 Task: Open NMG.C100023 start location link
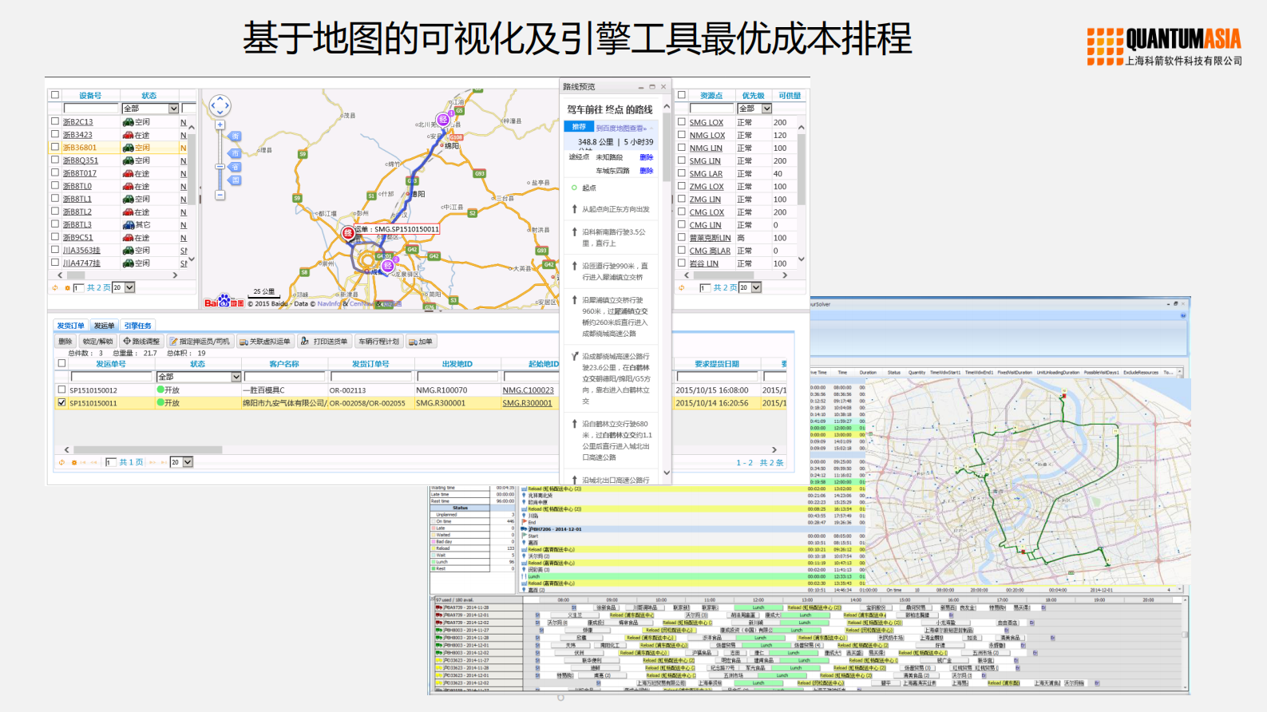(528, 390)
